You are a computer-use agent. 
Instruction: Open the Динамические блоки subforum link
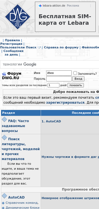click(22, 208)
